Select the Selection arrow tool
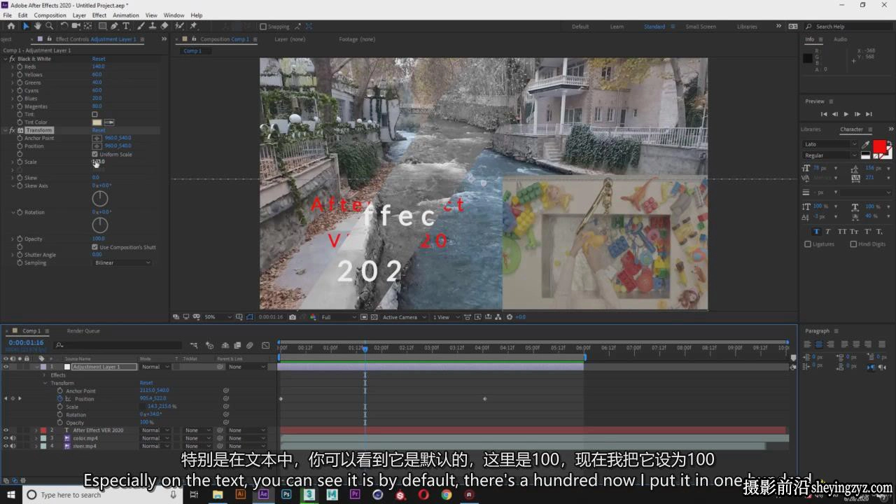896x504 pixels. point(26,26)
